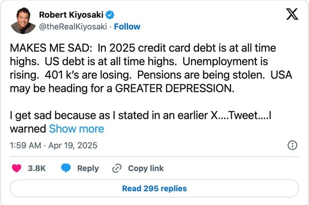Open the info icon next to the timestamp
309x205 pixels.
point(292,145)
